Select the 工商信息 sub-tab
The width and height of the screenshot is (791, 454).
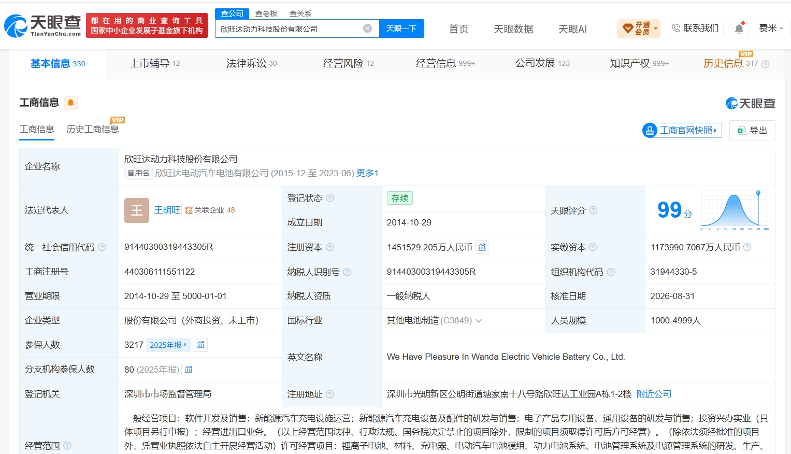[37, 129]
